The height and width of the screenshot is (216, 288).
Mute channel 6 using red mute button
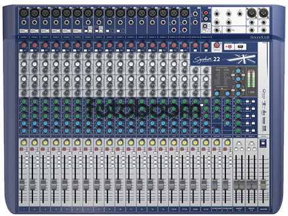pos(75,149)
